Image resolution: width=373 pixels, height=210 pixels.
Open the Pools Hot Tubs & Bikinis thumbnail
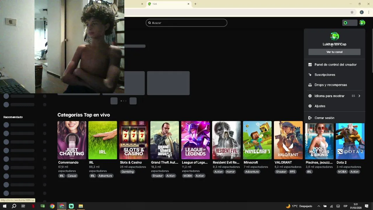point(319,141)
